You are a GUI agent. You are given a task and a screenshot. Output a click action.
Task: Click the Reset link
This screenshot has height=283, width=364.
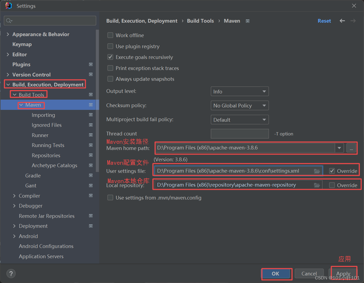tap(324, 21)
